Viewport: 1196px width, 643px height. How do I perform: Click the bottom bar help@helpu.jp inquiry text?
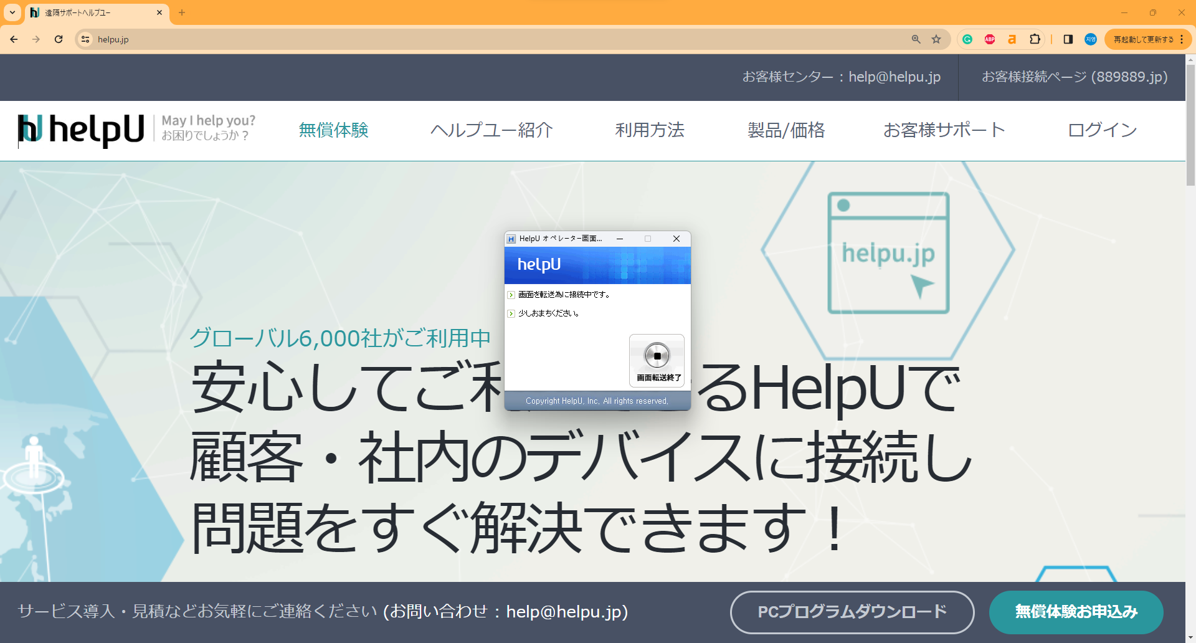pos(505,611)
